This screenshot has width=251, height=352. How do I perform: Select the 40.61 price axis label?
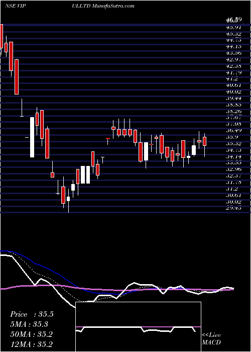tap(234, 85)
